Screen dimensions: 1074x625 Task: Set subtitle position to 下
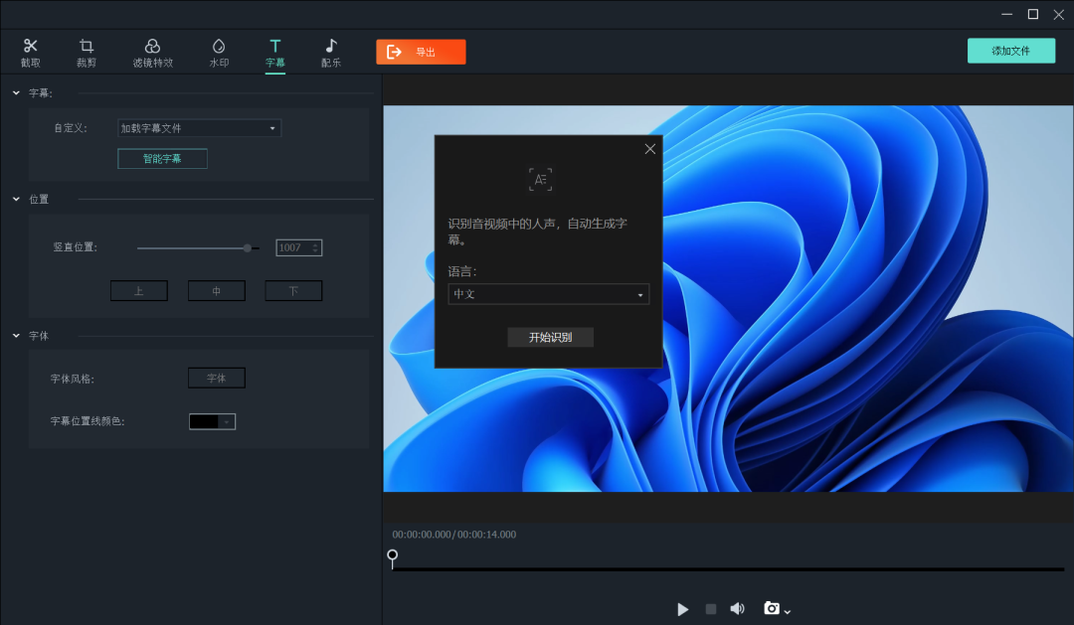pyautogui.click(x=293, y=291)
